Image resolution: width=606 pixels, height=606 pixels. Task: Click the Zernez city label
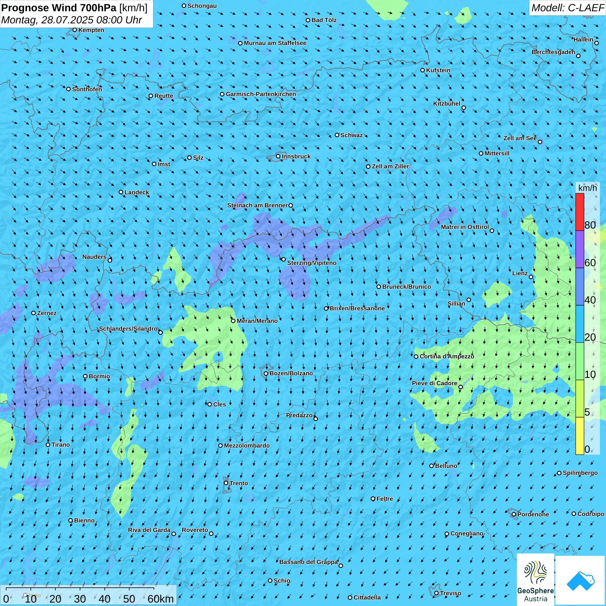click(x=47, y=313)
